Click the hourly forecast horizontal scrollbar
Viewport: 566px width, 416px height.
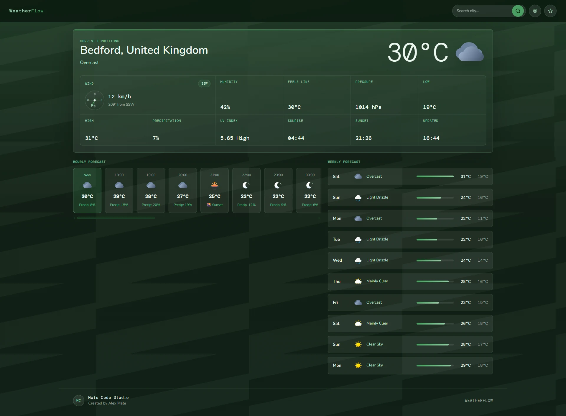[116, 218]
